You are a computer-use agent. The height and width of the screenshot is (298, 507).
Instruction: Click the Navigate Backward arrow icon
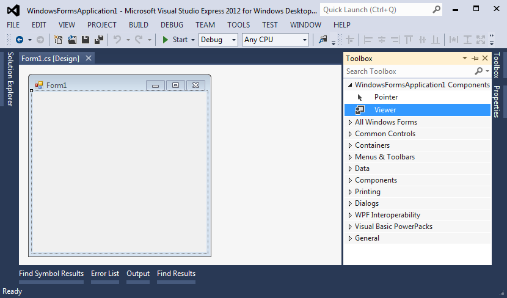[20, 40]
